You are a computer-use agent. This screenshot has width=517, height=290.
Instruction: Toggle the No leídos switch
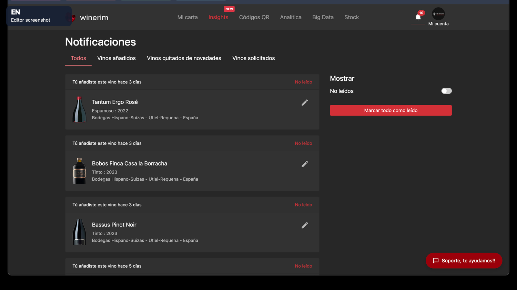tap(446, 91)
